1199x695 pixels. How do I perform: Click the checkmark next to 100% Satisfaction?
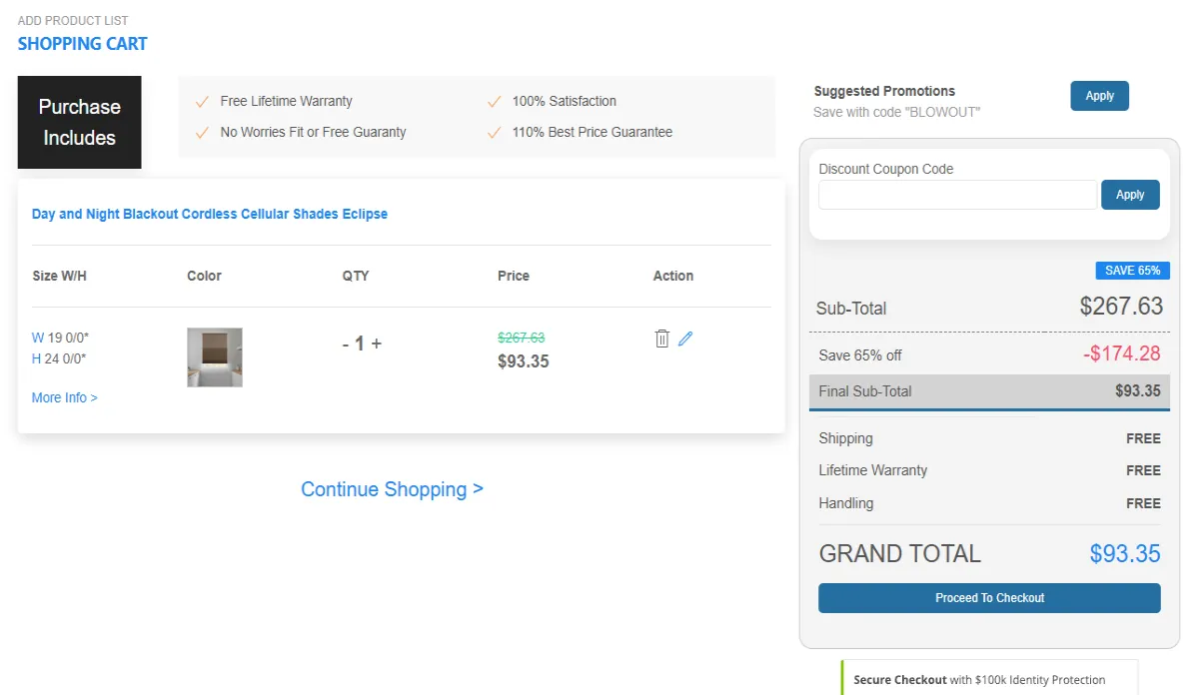pos(494,101)
